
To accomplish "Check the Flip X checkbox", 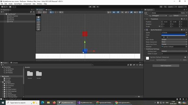I will coord(162,37).
